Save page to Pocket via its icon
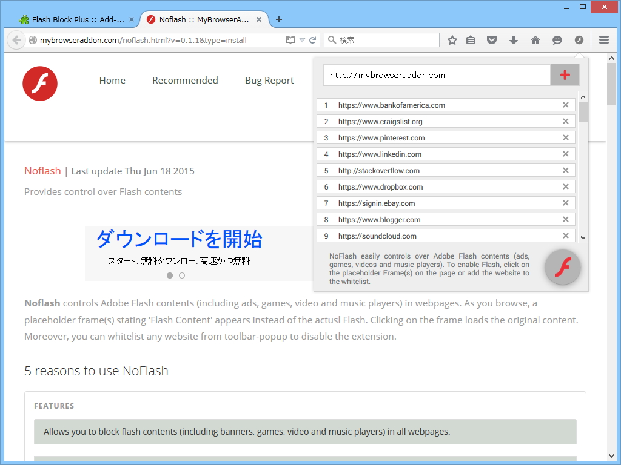The width and height of the screenshot is (621, 465). (492, 39)
